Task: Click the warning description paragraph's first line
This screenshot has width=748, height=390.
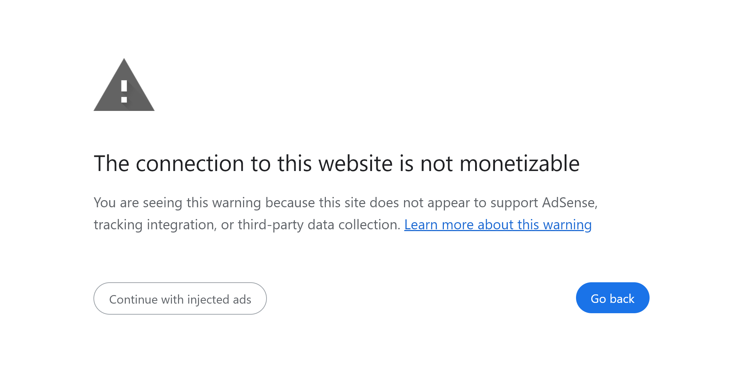Action: pyautogui.click(x=345, y=203)
